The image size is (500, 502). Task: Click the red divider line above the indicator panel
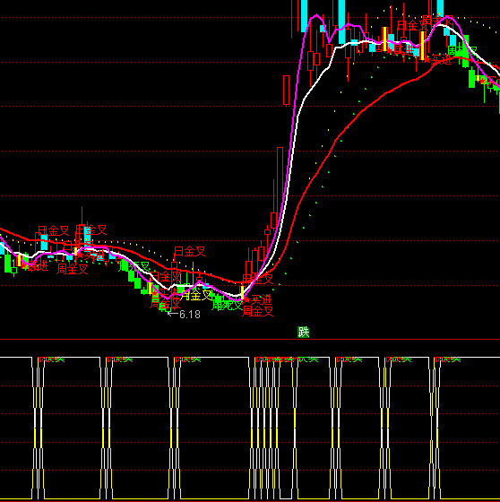click(250, 339)
